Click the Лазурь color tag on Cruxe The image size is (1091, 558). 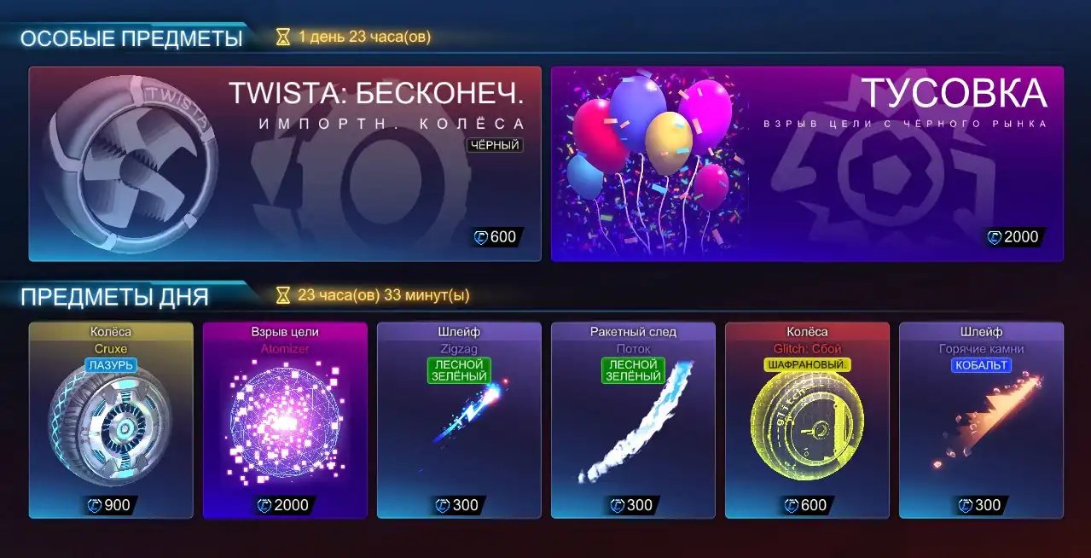[x=111, y=365]
